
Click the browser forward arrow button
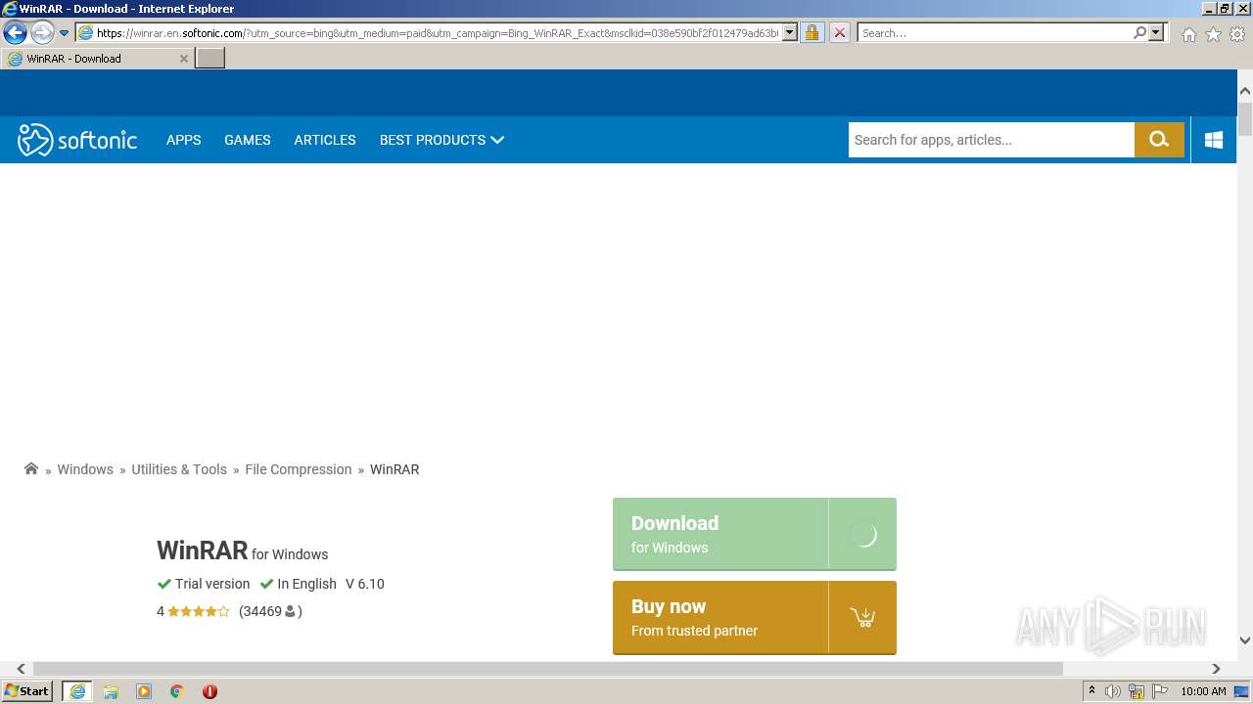point(42,32)
